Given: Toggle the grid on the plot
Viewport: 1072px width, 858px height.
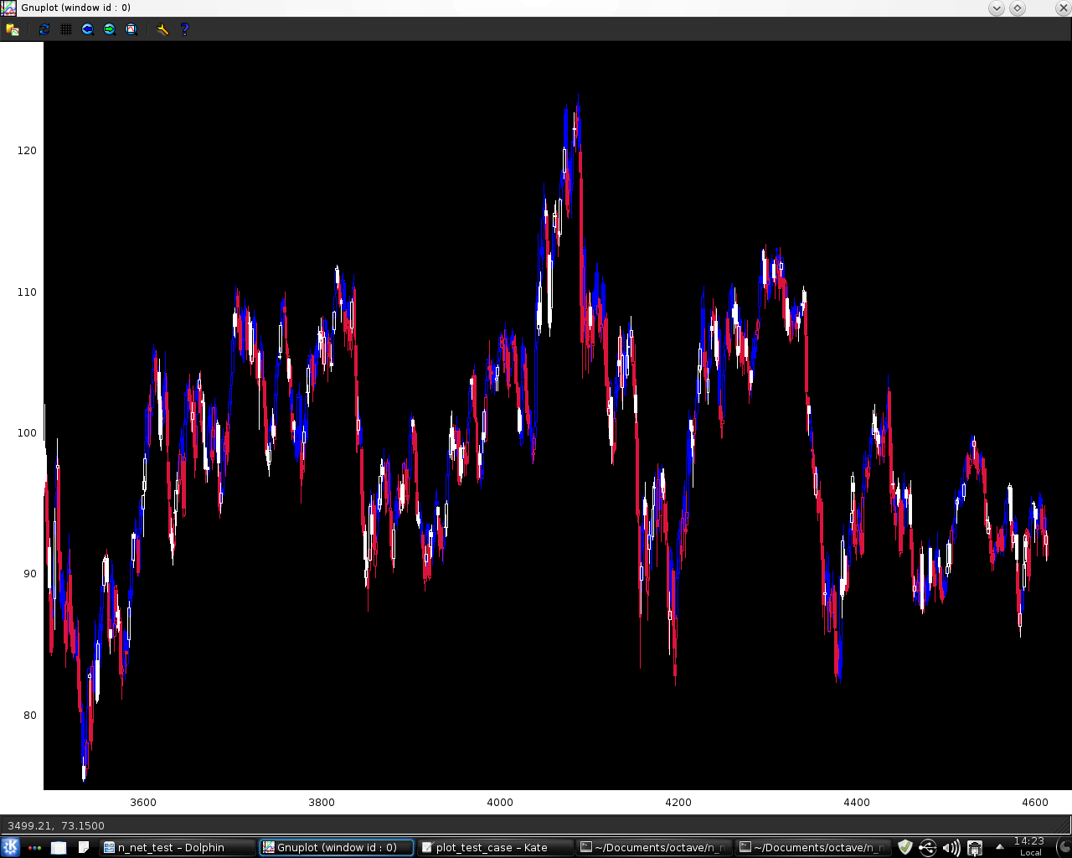Looking at the screenshot, I should (66, 29).
